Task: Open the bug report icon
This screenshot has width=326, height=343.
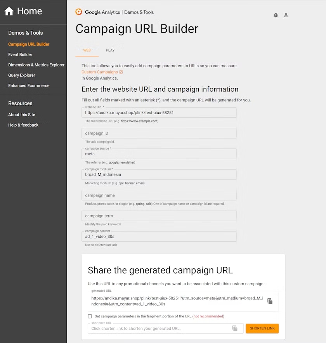Action: coord(276,15)
